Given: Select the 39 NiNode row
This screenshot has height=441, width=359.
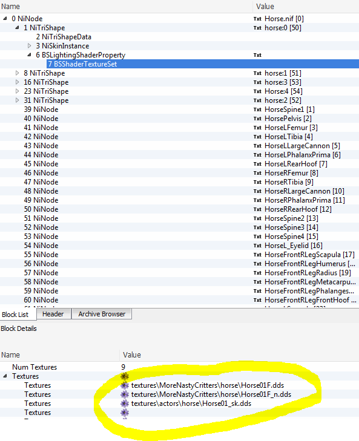Looking at the screenshot, I should click(179, 109).
